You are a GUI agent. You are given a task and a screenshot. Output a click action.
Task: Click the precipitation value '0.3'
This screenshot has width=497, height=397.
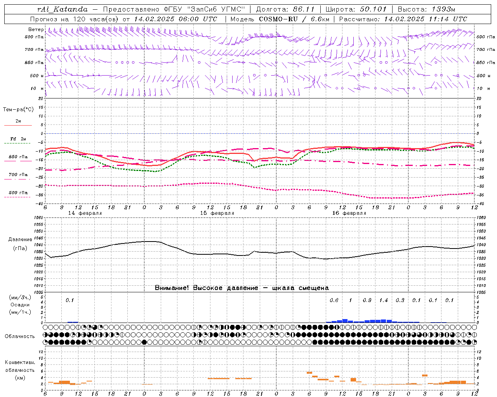coord(400,300)
